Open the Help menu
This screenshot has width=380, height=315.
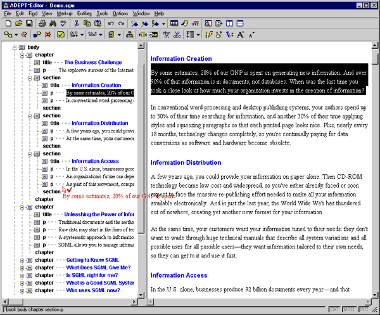(x=159, y=13)
